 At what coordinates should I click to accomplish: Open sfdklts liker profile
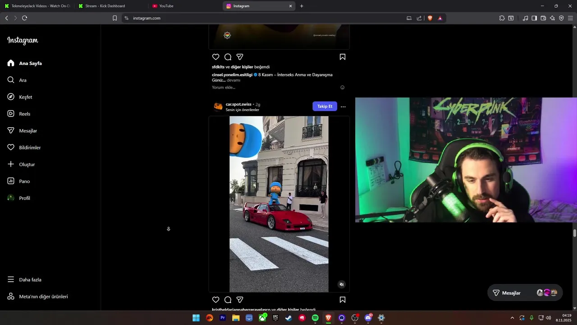218,67
